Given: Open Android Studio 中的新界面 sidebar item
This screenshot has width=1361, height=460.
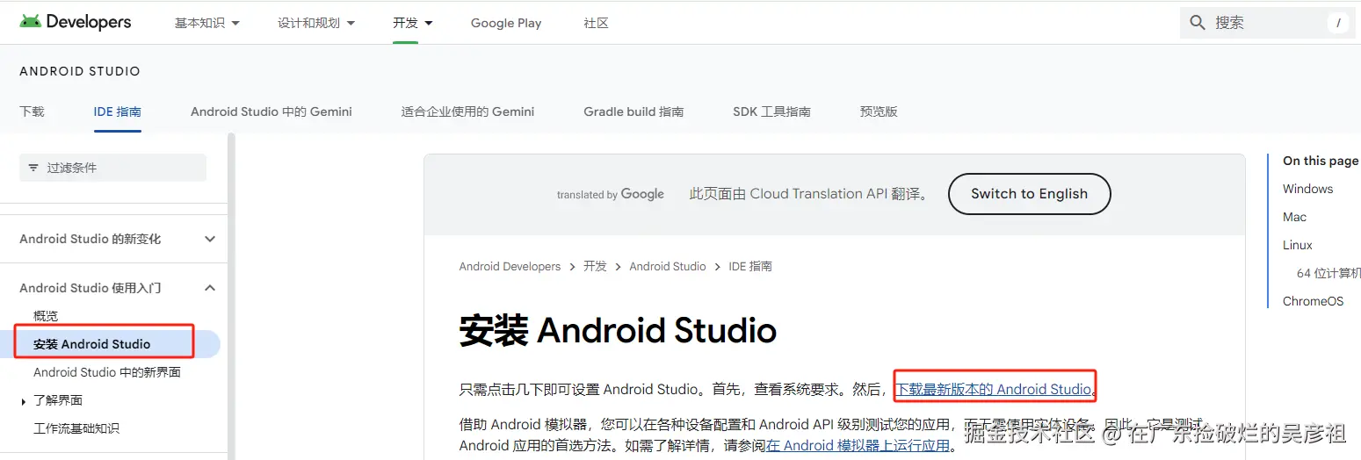Looking at the screenshot, I should click(x=107, y=372).
